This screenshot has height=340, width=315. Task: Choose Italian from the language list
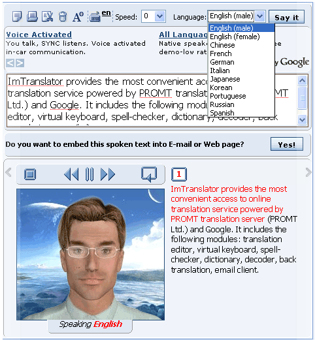(241, 70)
